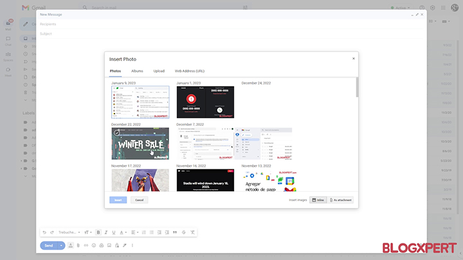Viewport: 463px width, 260px height.
Task: Click the Insert button in dialog
Action: [x=118, y=200]
